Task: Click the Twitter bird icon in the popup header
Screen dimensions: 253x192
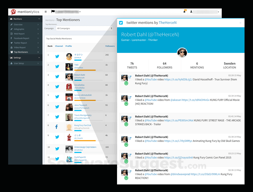Action: (121, 22)
